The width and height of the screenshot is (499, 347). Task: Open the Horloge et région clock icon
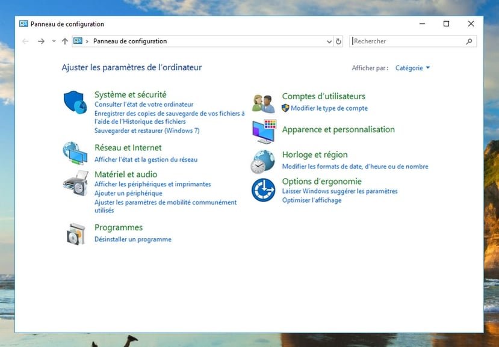[x=262, y=162]
